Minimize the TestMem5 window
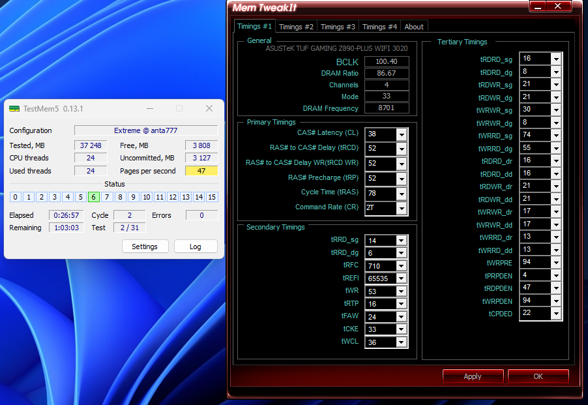Image resolution: width=588 pixels, height=405 pixels. pos(150,108)
